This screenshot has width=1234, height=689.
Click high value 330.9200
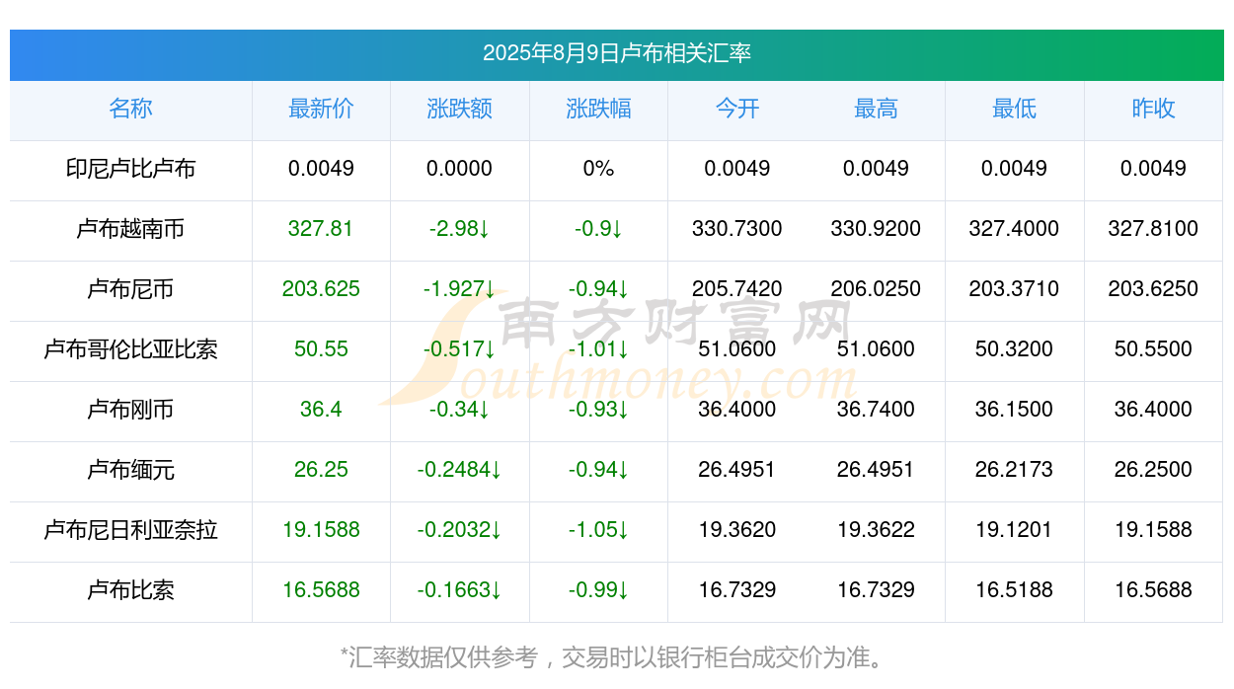876,229
